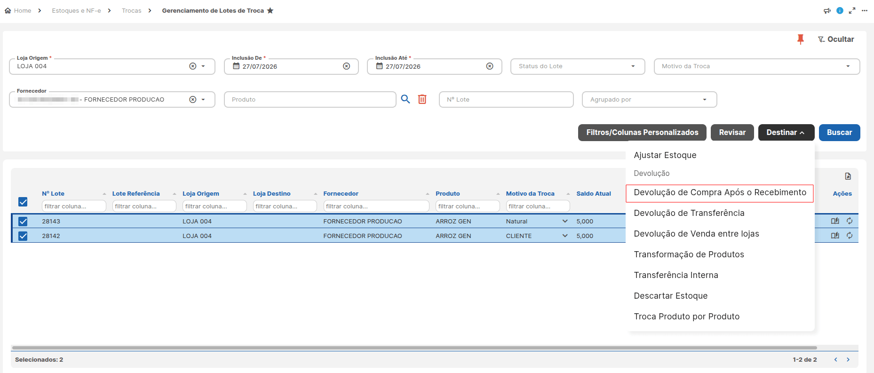Choose Devolução de Compra Após o Recebimento
The image size is (874, 373).
(720, 192)
